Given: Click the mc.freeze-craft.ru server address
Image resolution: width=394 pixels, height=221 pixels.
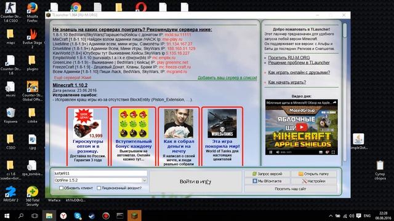Looking at the screenshot, I should [x=175, y=67].
